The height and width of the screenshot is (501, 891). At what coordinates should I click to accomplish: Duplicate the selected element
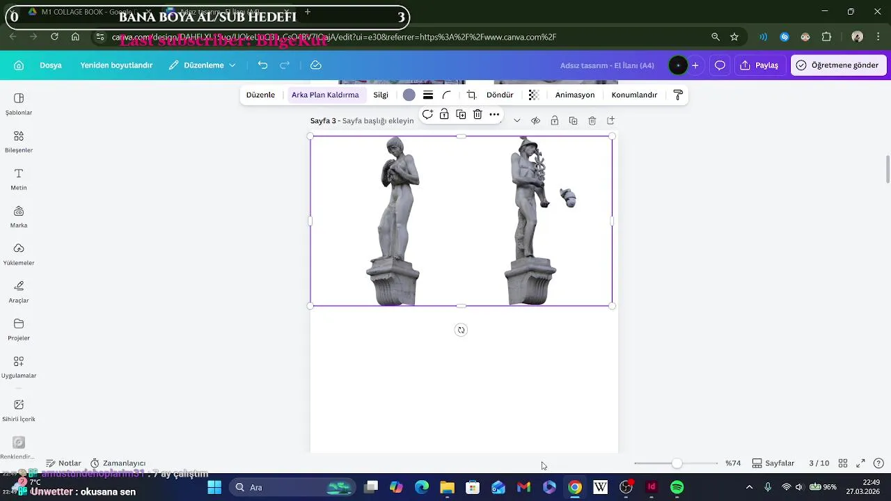[461, 114]
